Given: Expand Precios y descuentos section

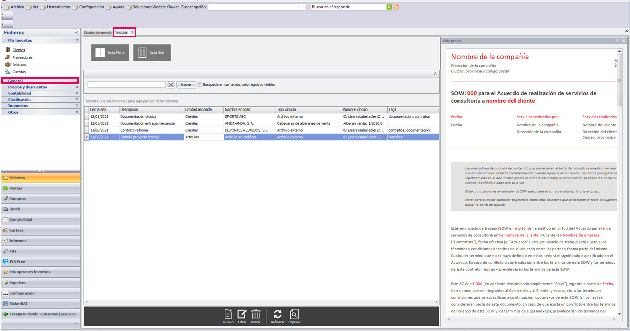Looking at the screenshot, I should point(77,87).
